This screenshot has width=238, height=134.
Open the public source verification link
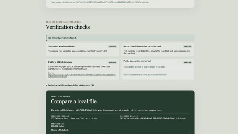pyautogui.click(x=105, y=2)
